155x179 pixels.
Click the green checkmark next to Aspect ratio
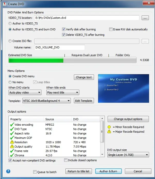(12, 133)
